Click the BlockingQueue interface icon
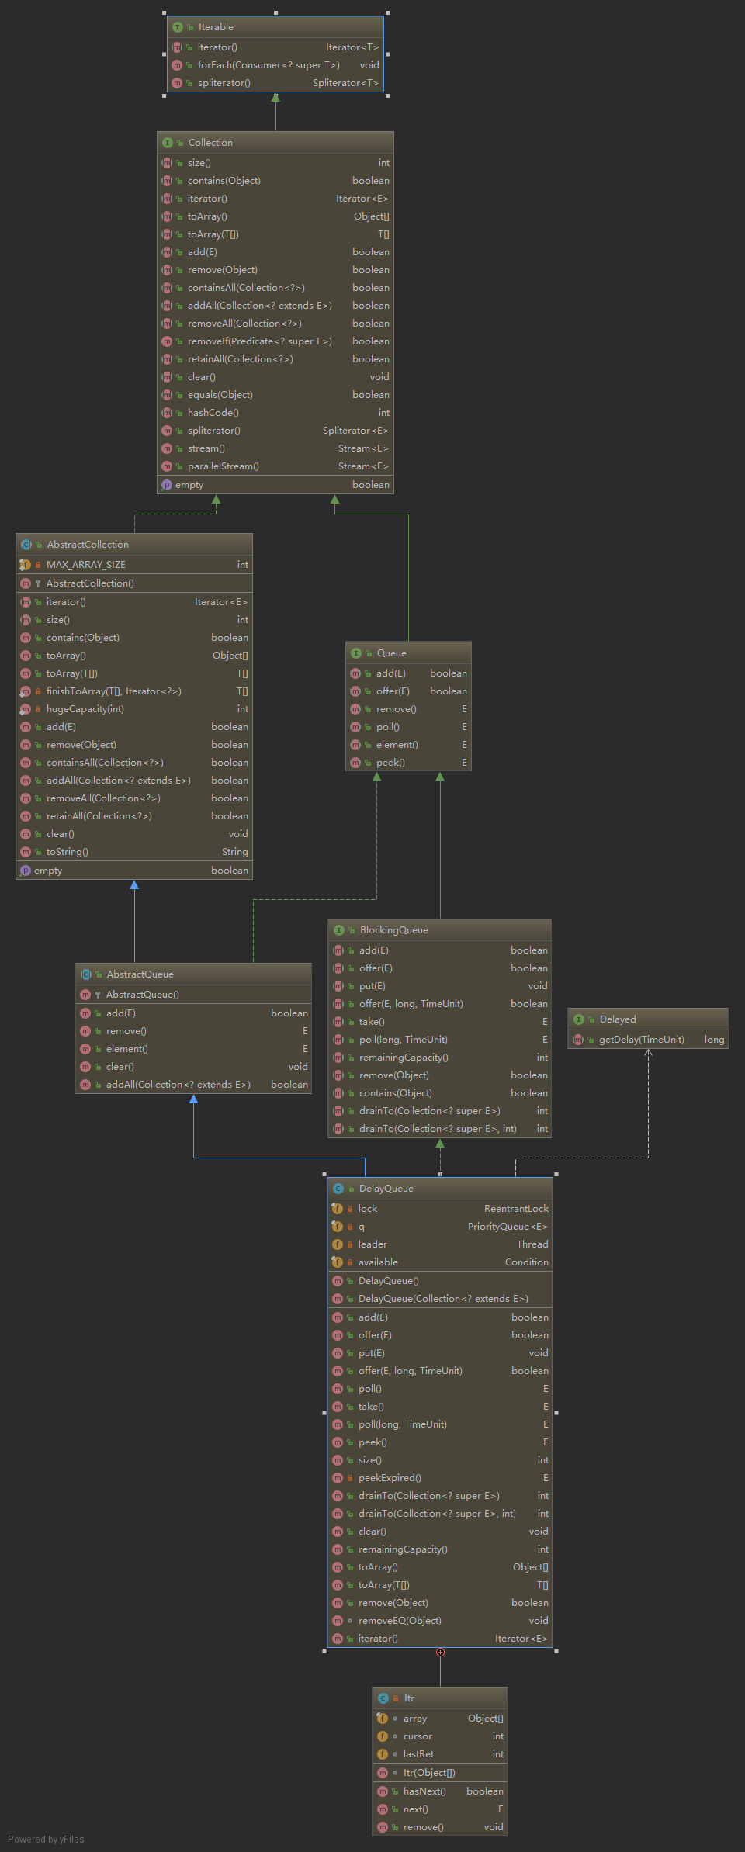Viewport: 745px width, 1852px height. [x=339, y=930]
